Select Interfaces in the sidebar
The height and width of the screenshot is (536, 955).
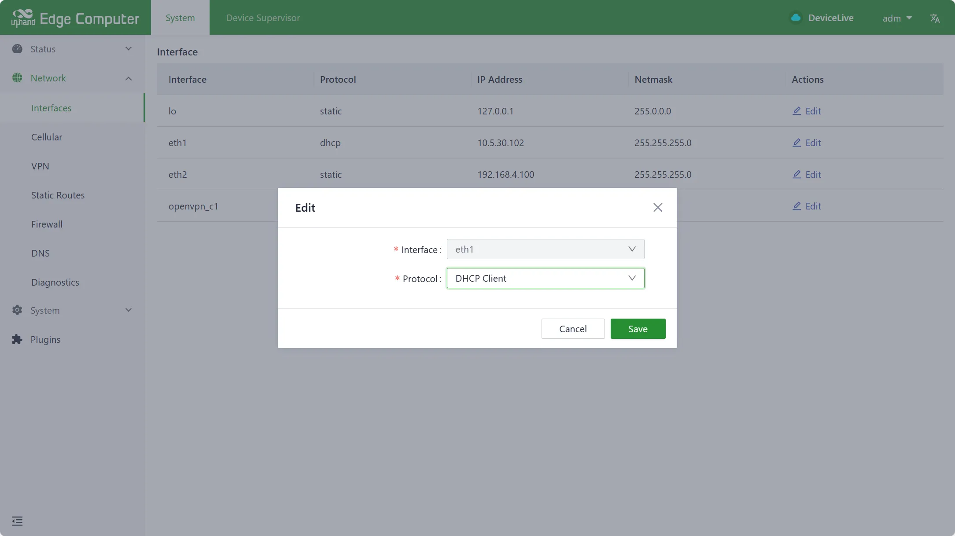(73, 108)
